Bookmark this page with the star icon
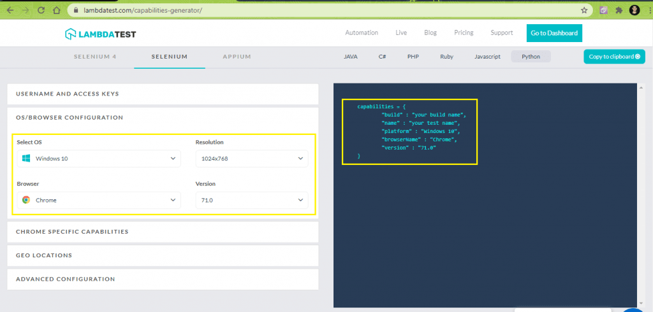This screenshot has height=312, width=653. point(583,10)
